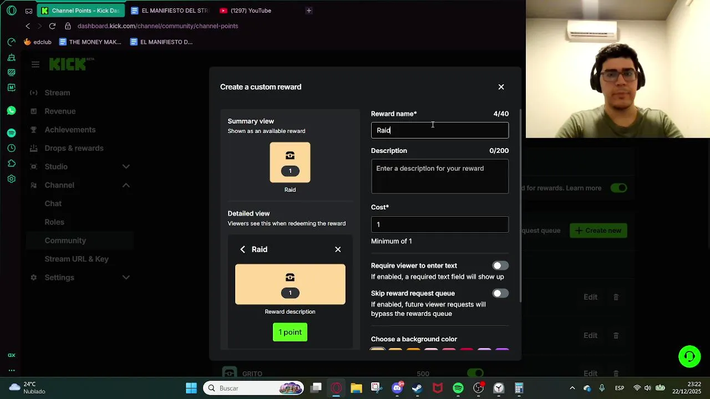
Task: Click the GX icon near sidebar bottom
Action: click(x=11, y=355)
